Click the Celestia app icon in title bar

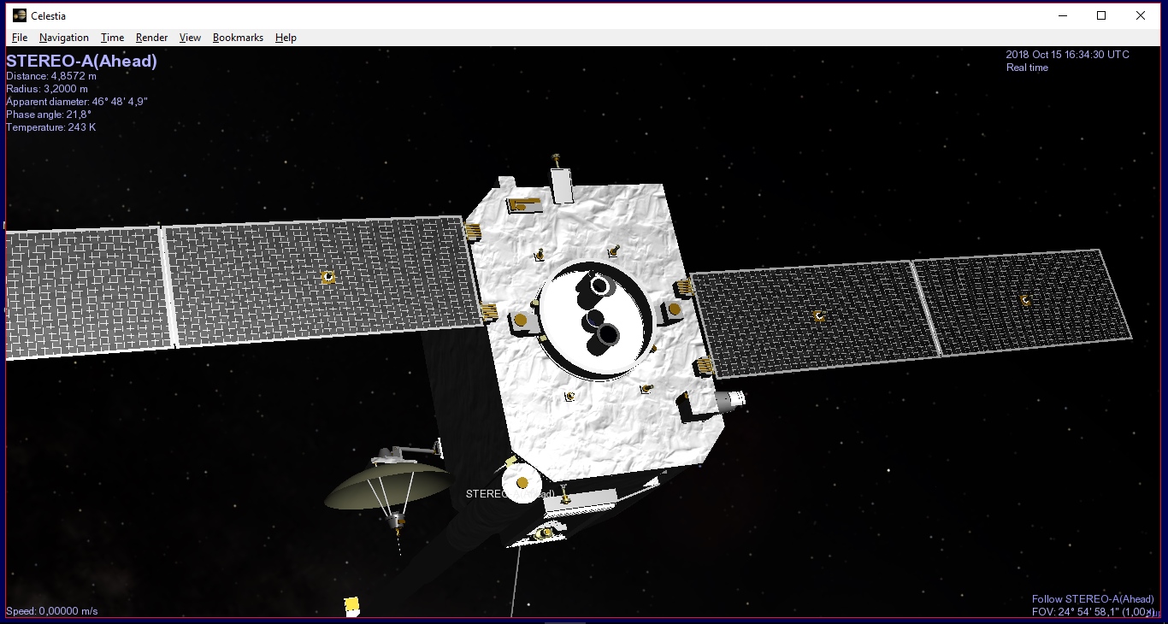coord(19,15)
